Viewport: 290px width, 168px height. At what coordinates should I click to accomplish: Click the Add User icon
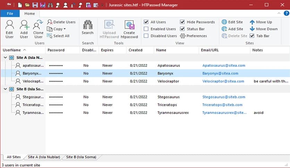[24, 25]
